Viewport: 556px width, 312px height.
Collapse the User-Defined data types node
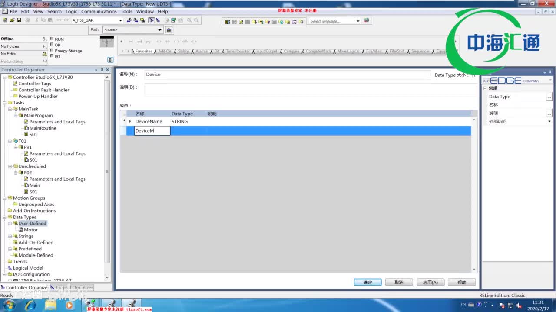[x=10, y=224]
